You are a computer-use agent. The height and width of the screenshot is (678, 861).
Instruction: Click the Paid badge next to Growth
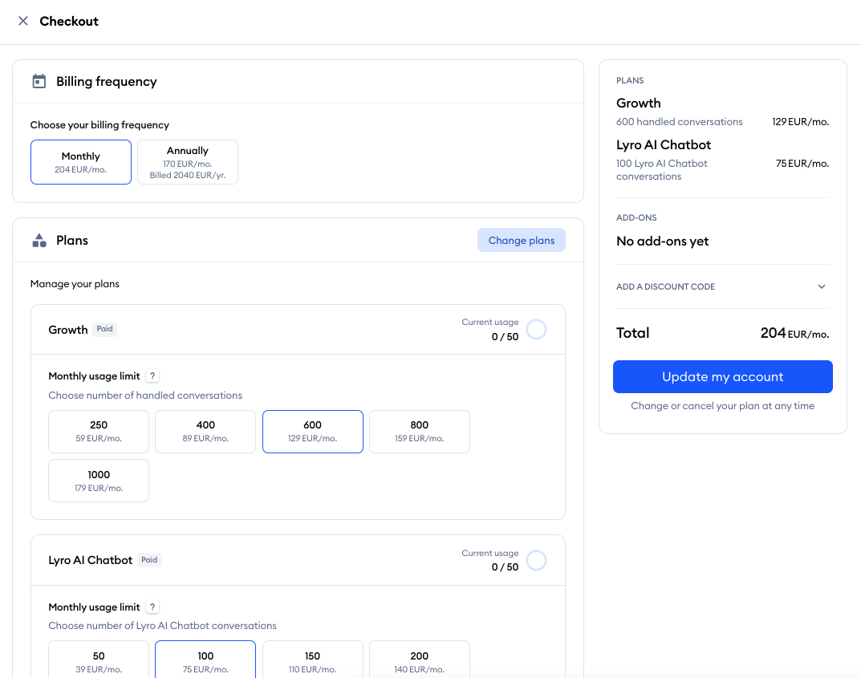coord(104,329)
